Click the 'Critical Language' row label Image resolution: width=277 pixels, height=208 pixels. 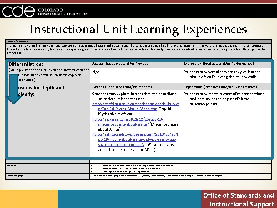click(x=15, y=176)
